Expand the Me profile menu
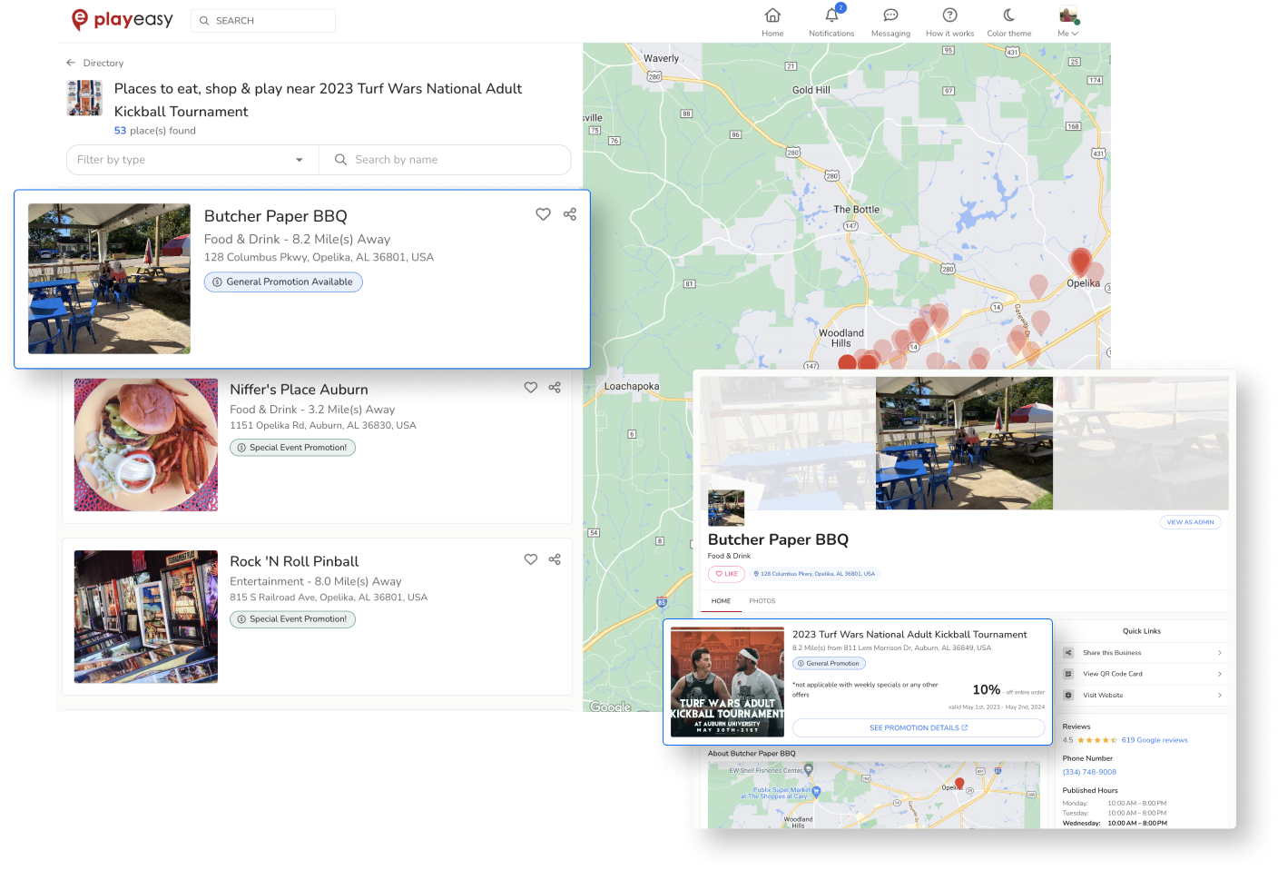 (x=1068, y=22)
